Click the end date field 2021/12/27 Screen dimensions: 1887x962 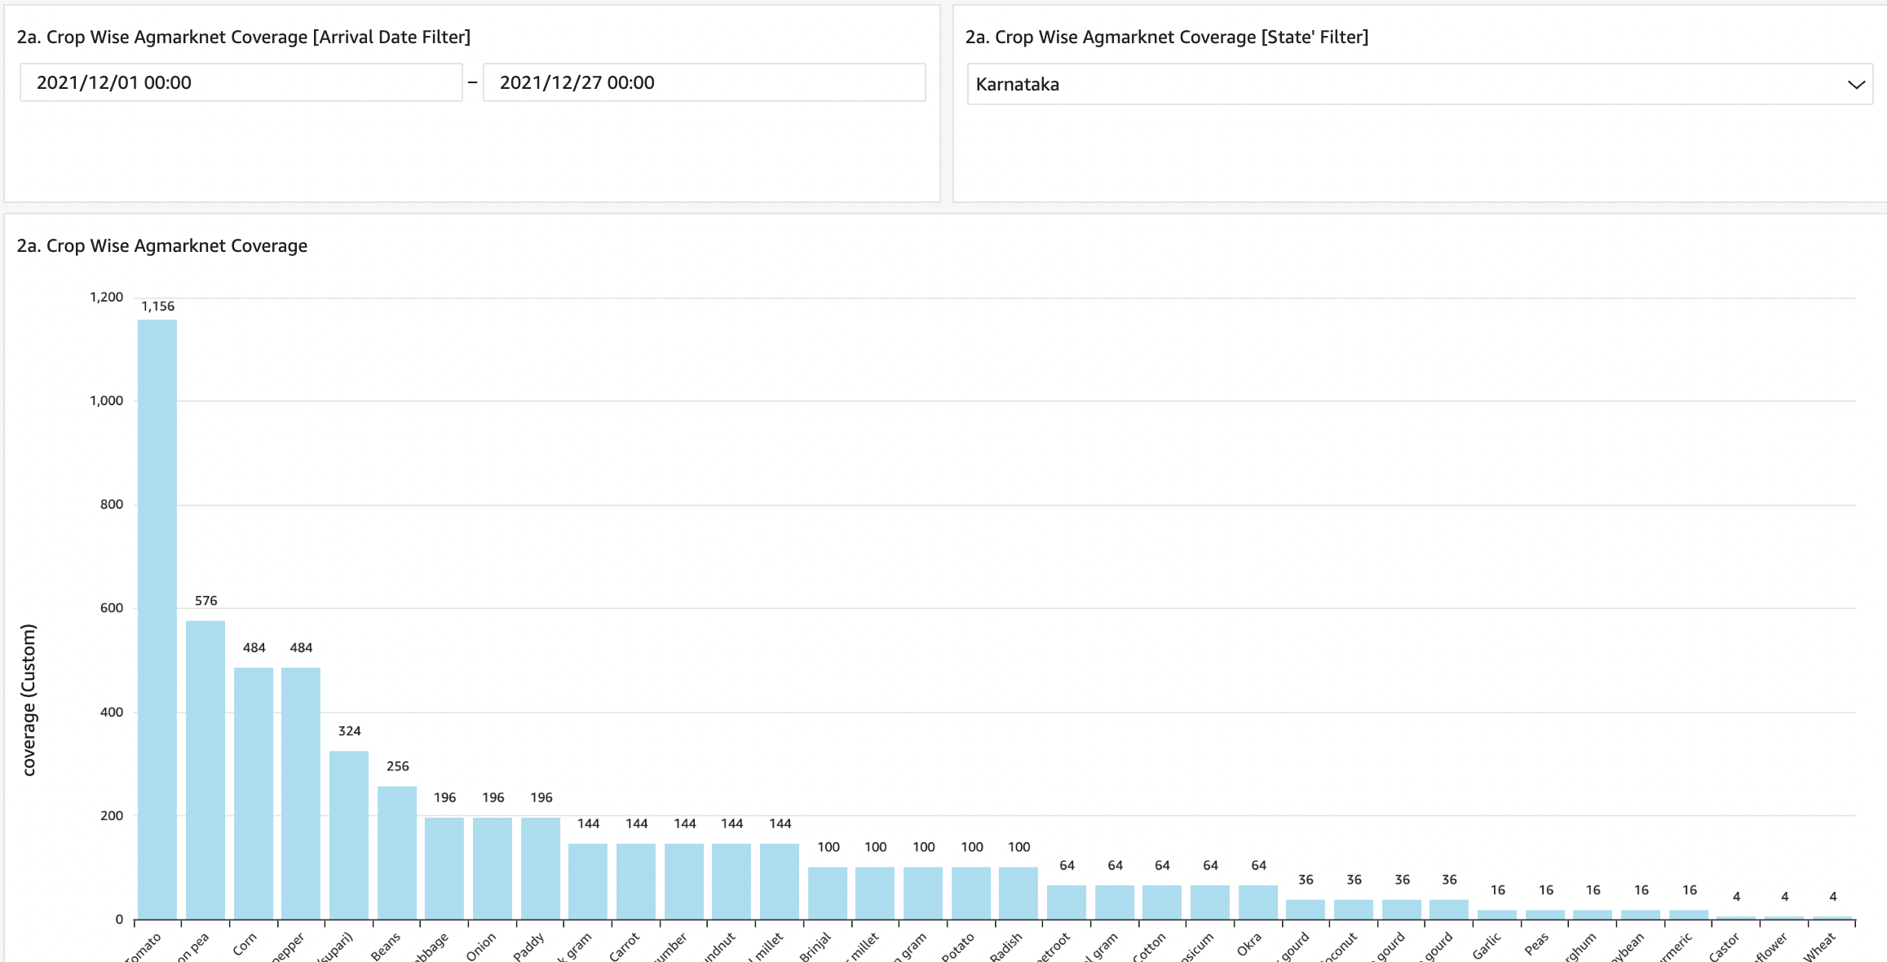point(703,82)
